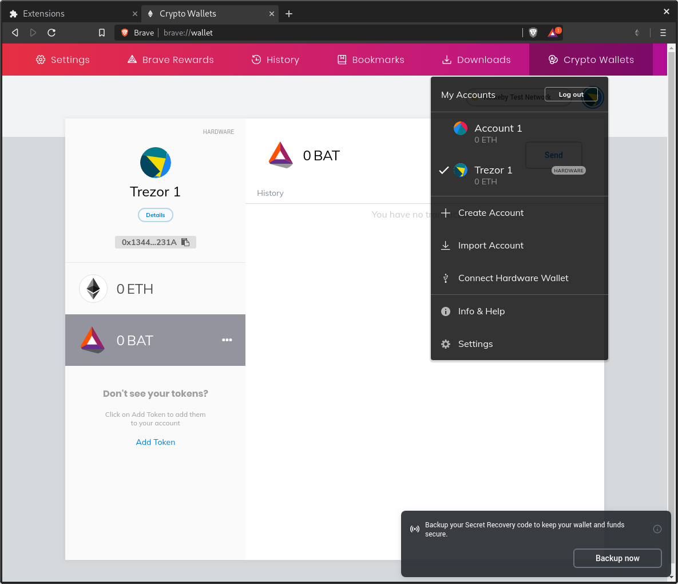Click the plus icon beside Create Account
This screenshot has width=678, height=584.
tap(446, 213)
